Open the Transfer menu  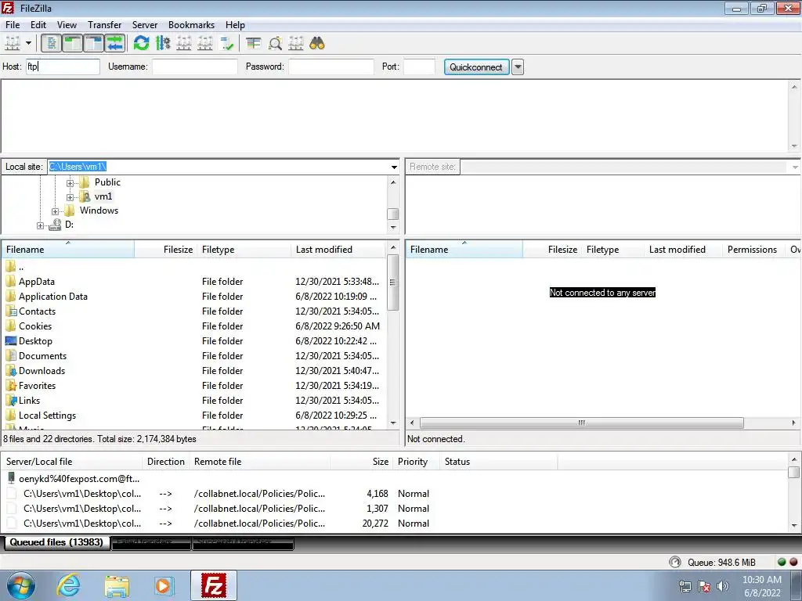pos(104,25)
